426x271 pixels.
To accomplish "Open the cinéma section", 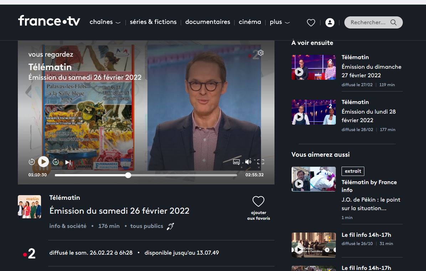I will 250,22.
